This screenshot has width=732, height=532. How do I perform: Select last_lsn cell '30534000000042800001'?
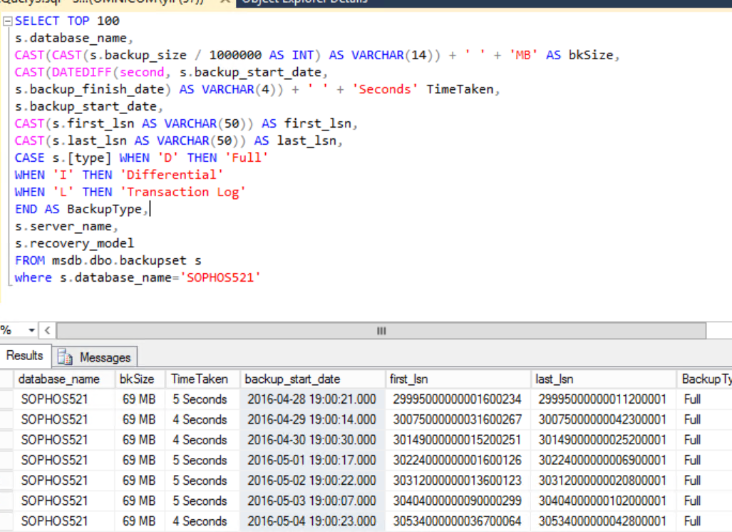(603, 521)
